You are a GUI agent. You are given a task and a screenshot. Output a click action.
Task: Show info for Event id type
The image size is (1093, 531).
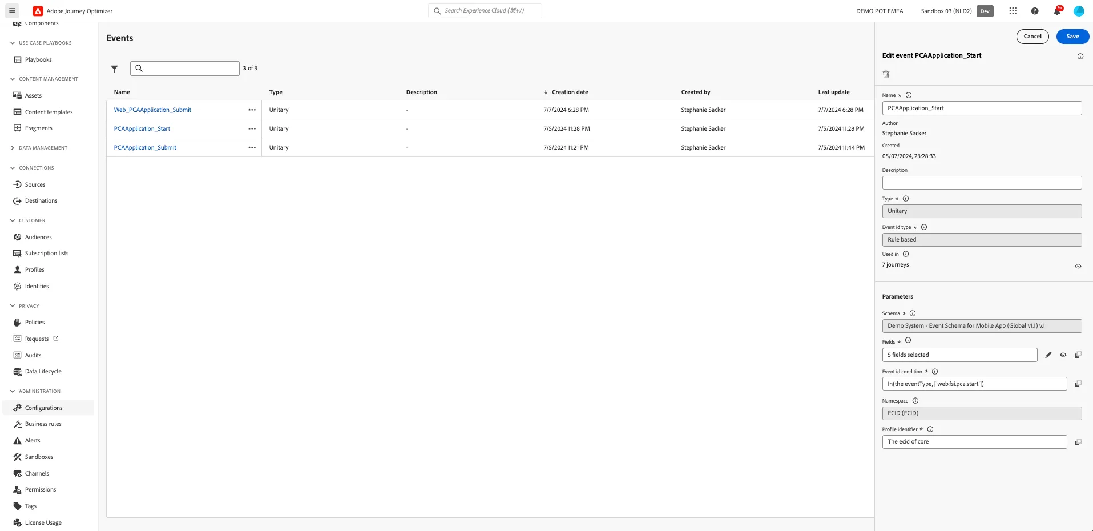coord(924,227)
